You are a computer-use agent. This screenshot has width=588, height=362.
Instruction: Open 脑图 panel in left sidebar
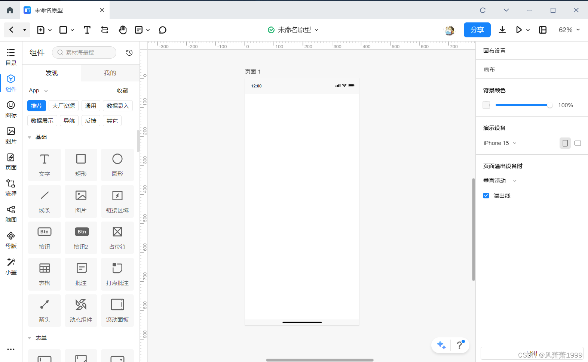[x=11, y=214]
